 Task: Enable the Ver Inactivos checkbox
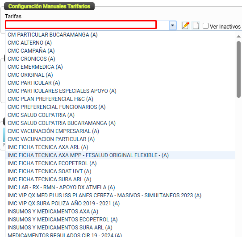[205, 26]
